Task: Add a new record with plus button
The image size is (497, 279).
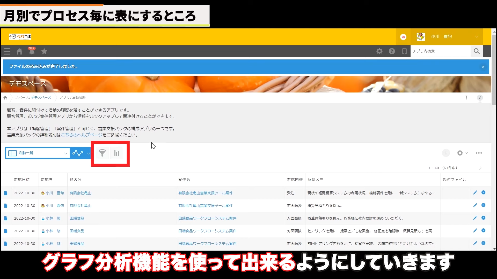Action: pos(446,153)
